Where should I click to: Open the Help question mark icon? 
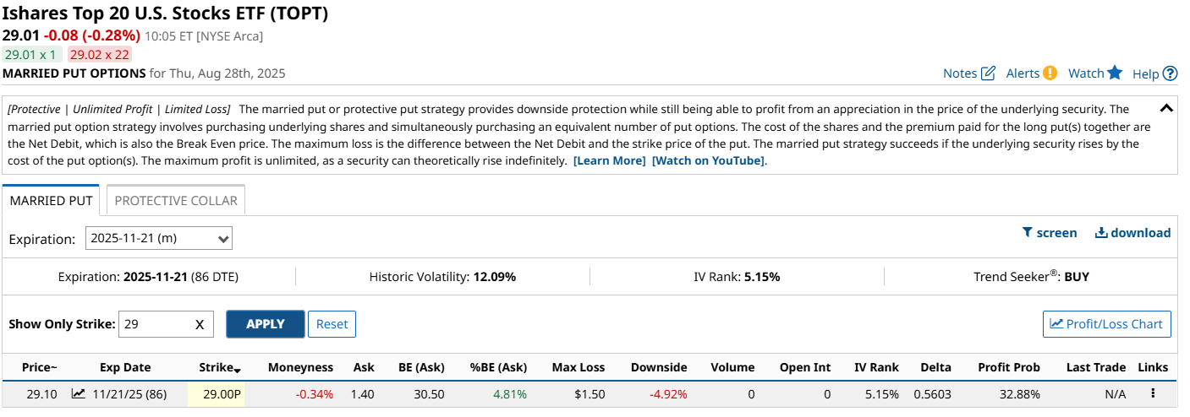coord(1171,73)
